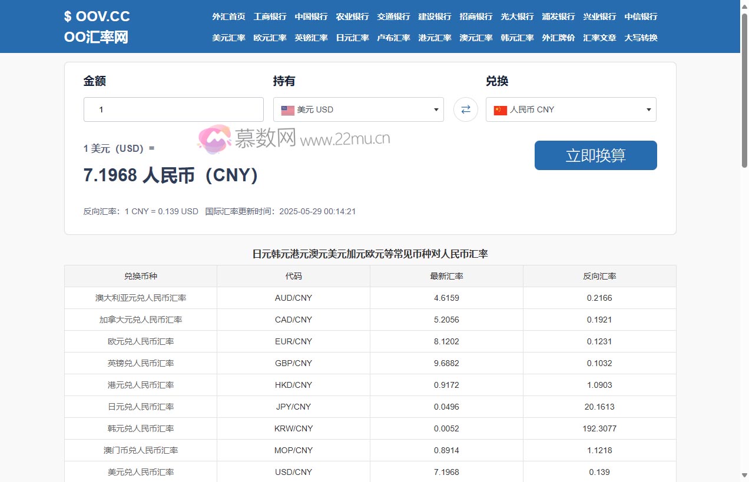Open the 兑换 currency dropdown
The width and height of the screenshot is (749, 482).
click(571, 109)
